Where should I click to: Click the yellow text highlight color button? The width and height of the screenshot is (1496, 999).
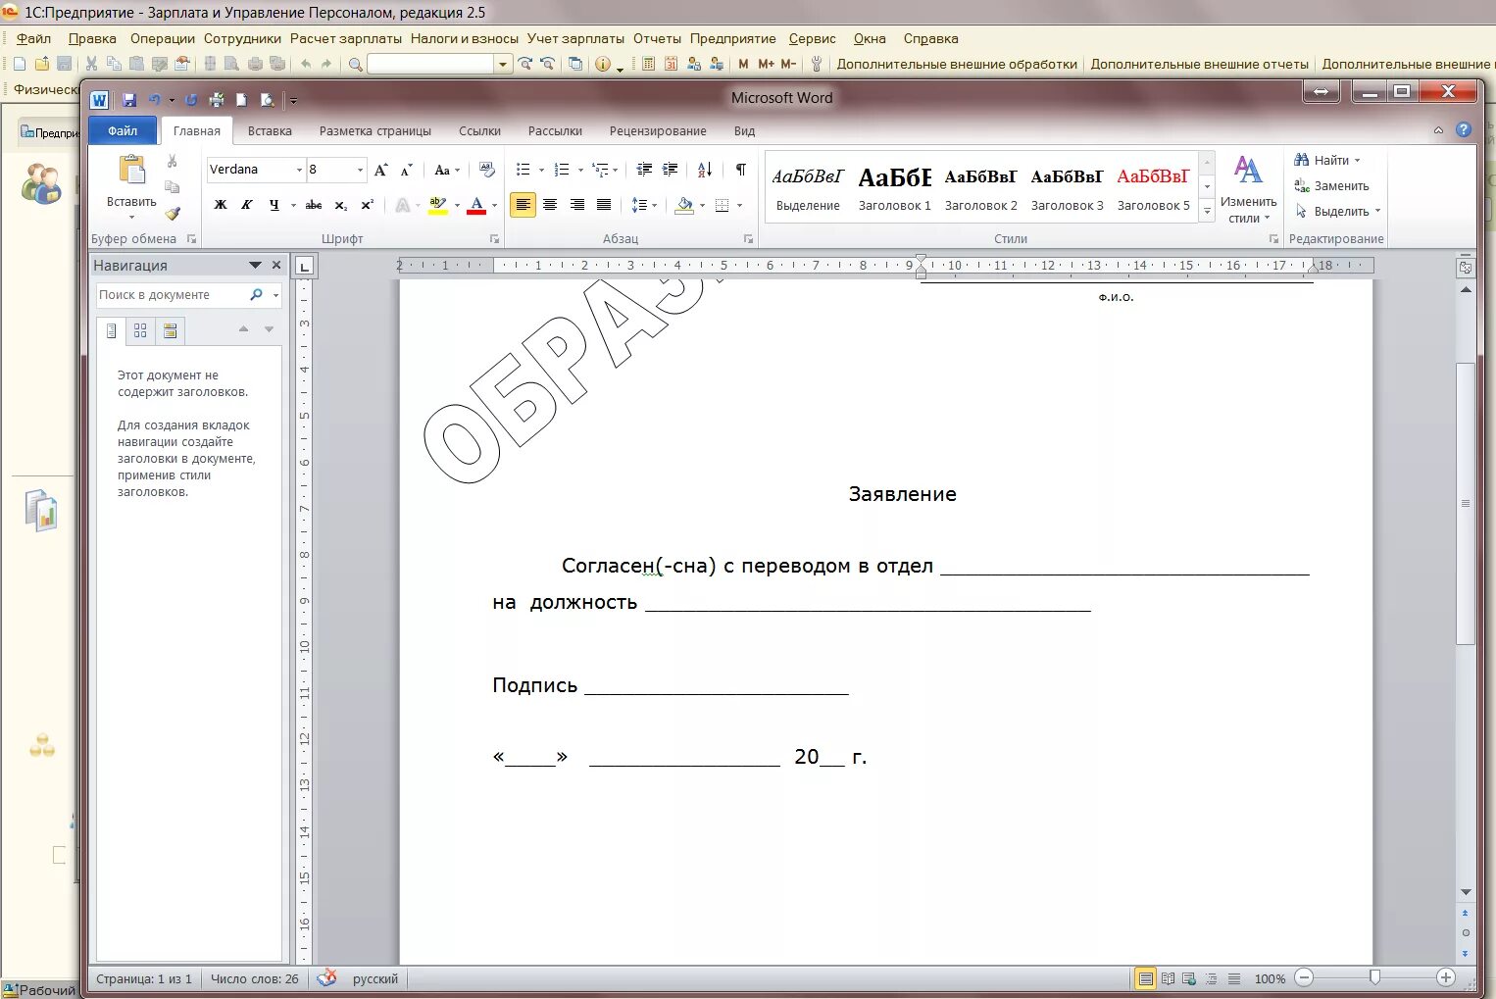(438, 205)
